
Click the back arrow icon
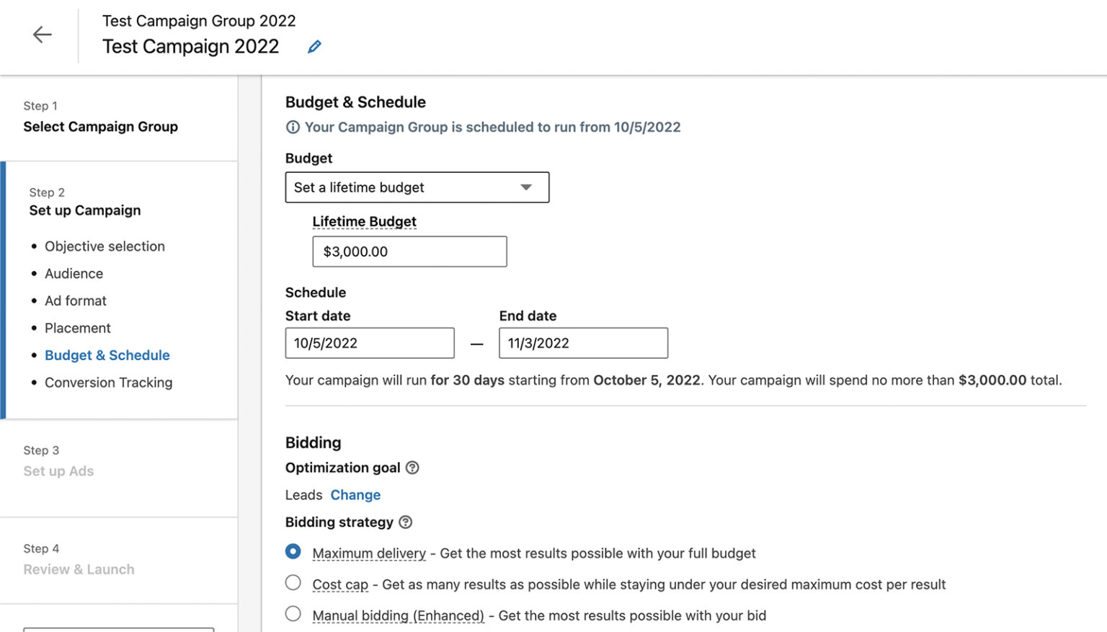point(42,35)
